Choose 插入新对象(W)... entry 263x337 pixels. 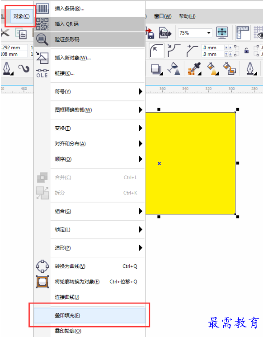click(89, 58)
